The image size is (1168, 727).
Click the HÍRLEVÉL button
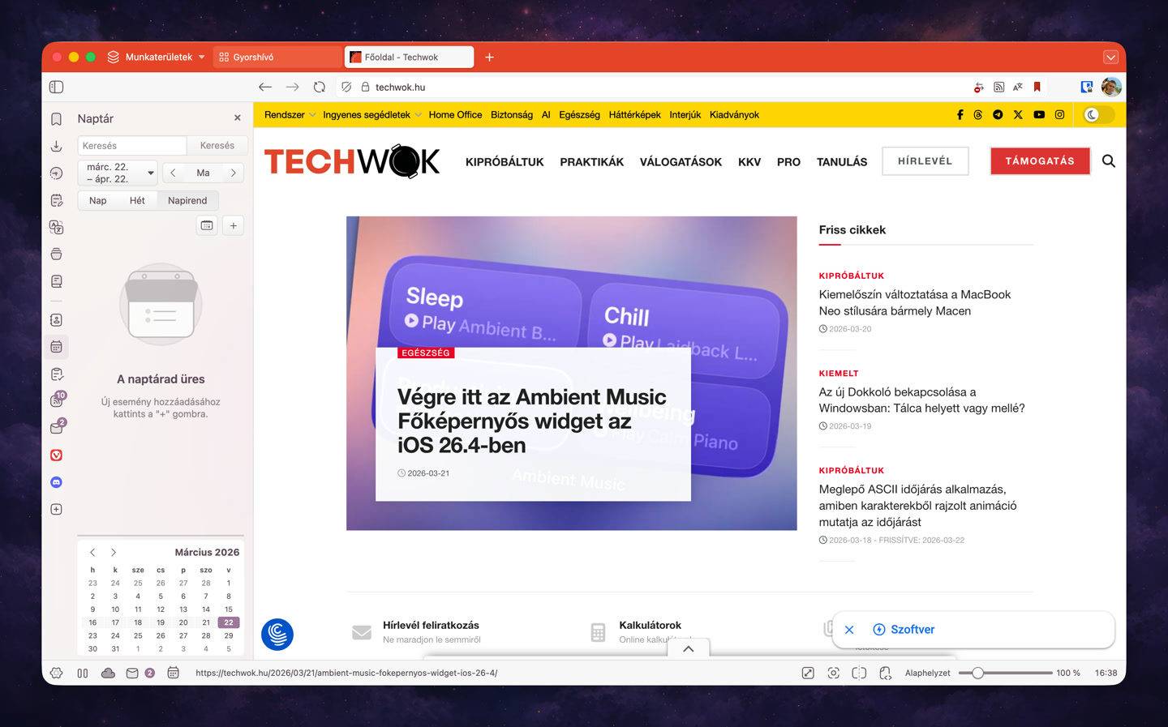coord(925,160)
